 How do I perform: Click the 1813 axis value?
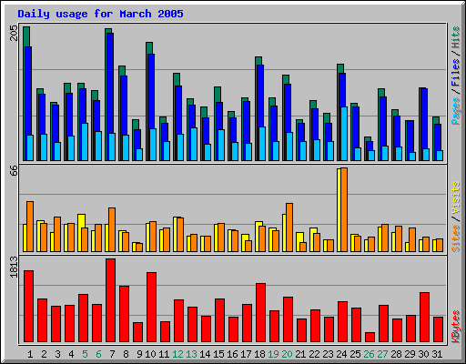(x=14, y=267)
